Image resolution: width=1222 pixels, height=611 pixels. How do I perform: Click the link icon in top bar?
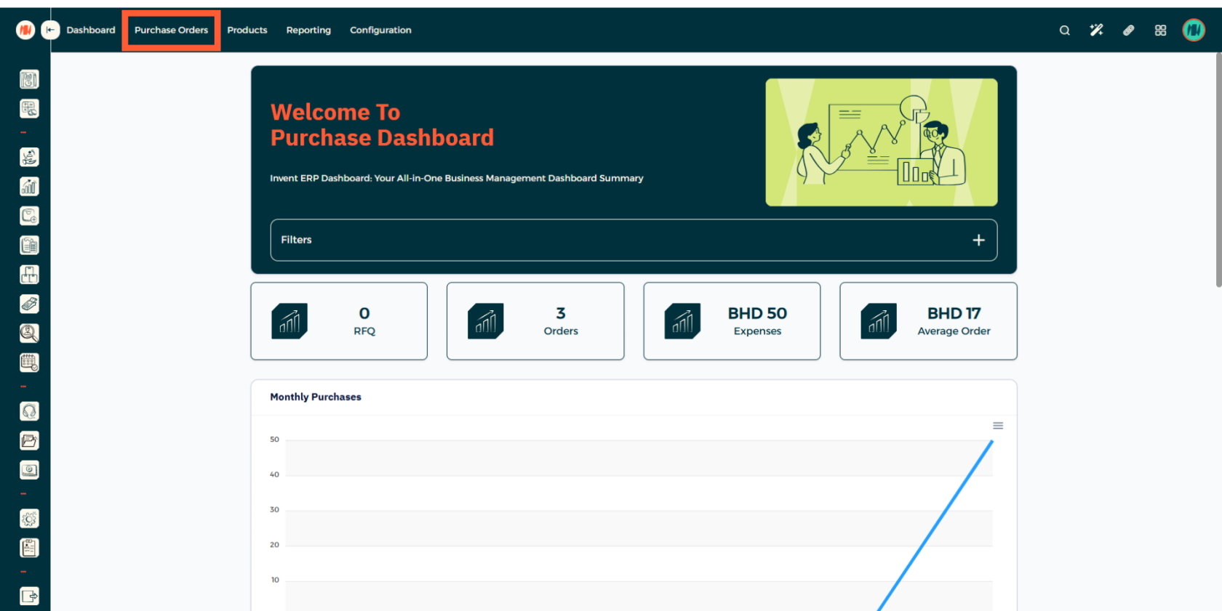pyautogui.click(x=1128, y=31)
